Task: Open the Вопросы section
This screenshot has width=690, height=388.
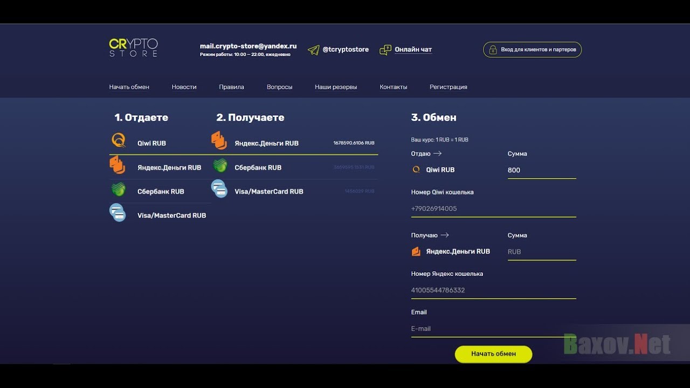Action: pyautogui.click(x=280, y=87)
